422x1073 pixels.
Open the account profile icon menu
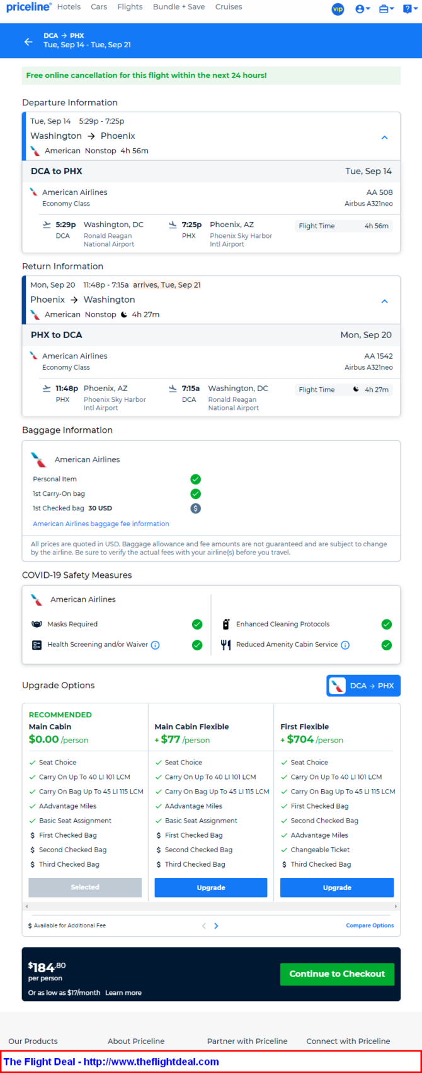pos(362,9)
